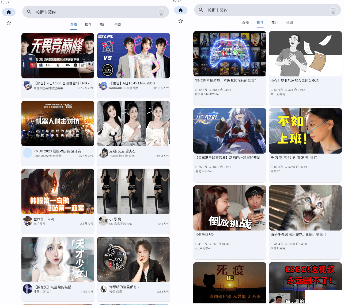Open RoboMaster机甲大师 blank avatar
This screenshot has width=344, height=305.
pyautogui.click(x=28, y=153)
